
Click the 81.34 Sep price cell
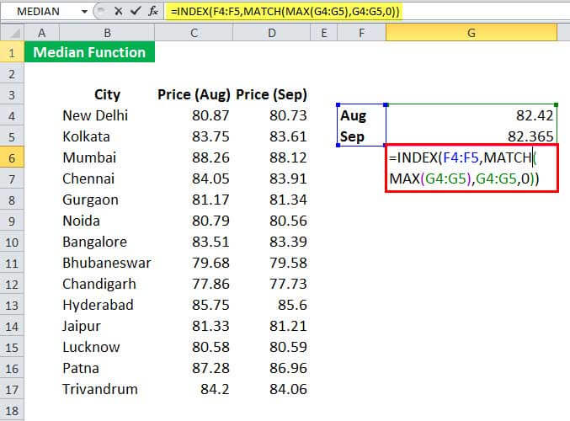[x=272, y=200]
